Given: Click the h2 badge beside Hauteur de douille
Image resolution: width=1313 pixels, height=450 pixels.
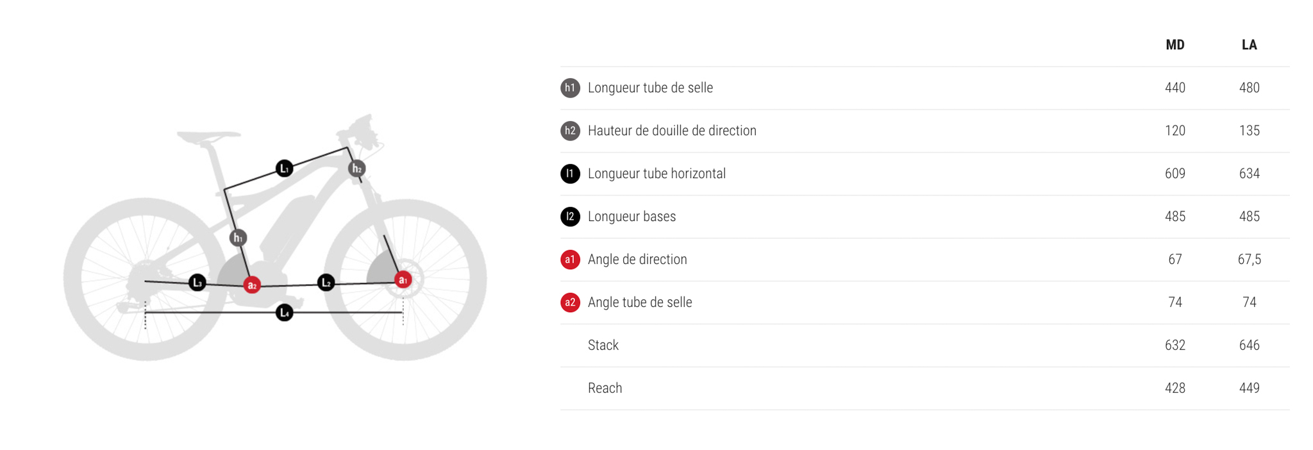Looking at the screenshot, I should coord(570,131).
